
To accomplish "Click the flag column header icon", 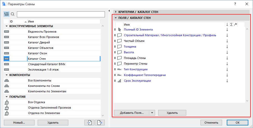I will [x=236, y=24].
